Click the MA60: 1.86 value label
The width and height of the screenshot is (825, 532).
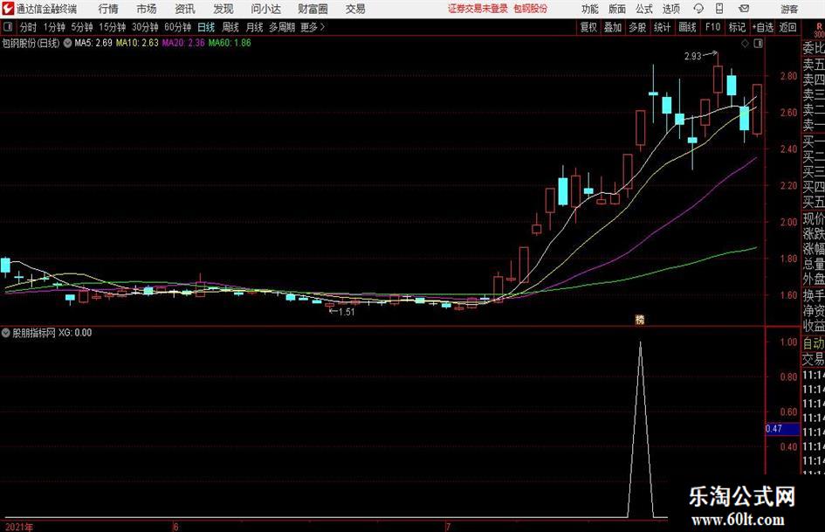(x=230, y=43)
